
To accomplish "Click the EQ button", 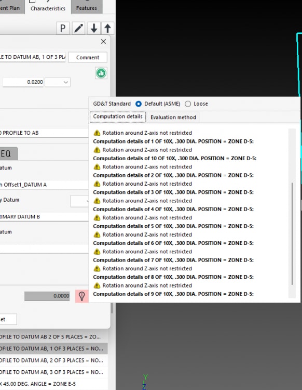I will click(9, 153).
